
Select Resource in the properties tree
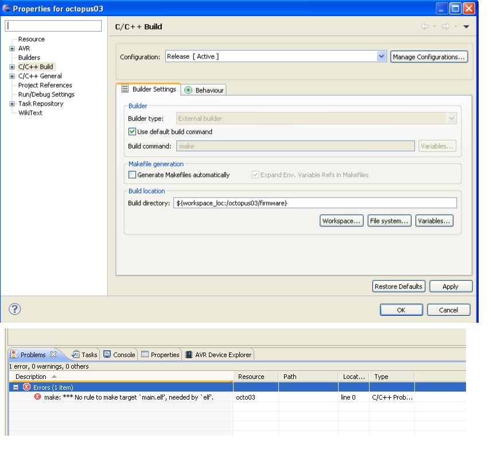[x=32, y=40]
